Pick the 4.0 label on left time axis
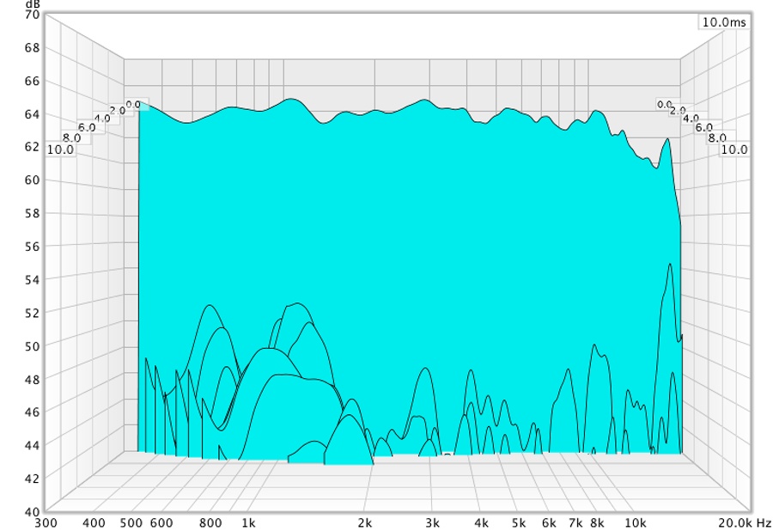 tap(102, 119)
